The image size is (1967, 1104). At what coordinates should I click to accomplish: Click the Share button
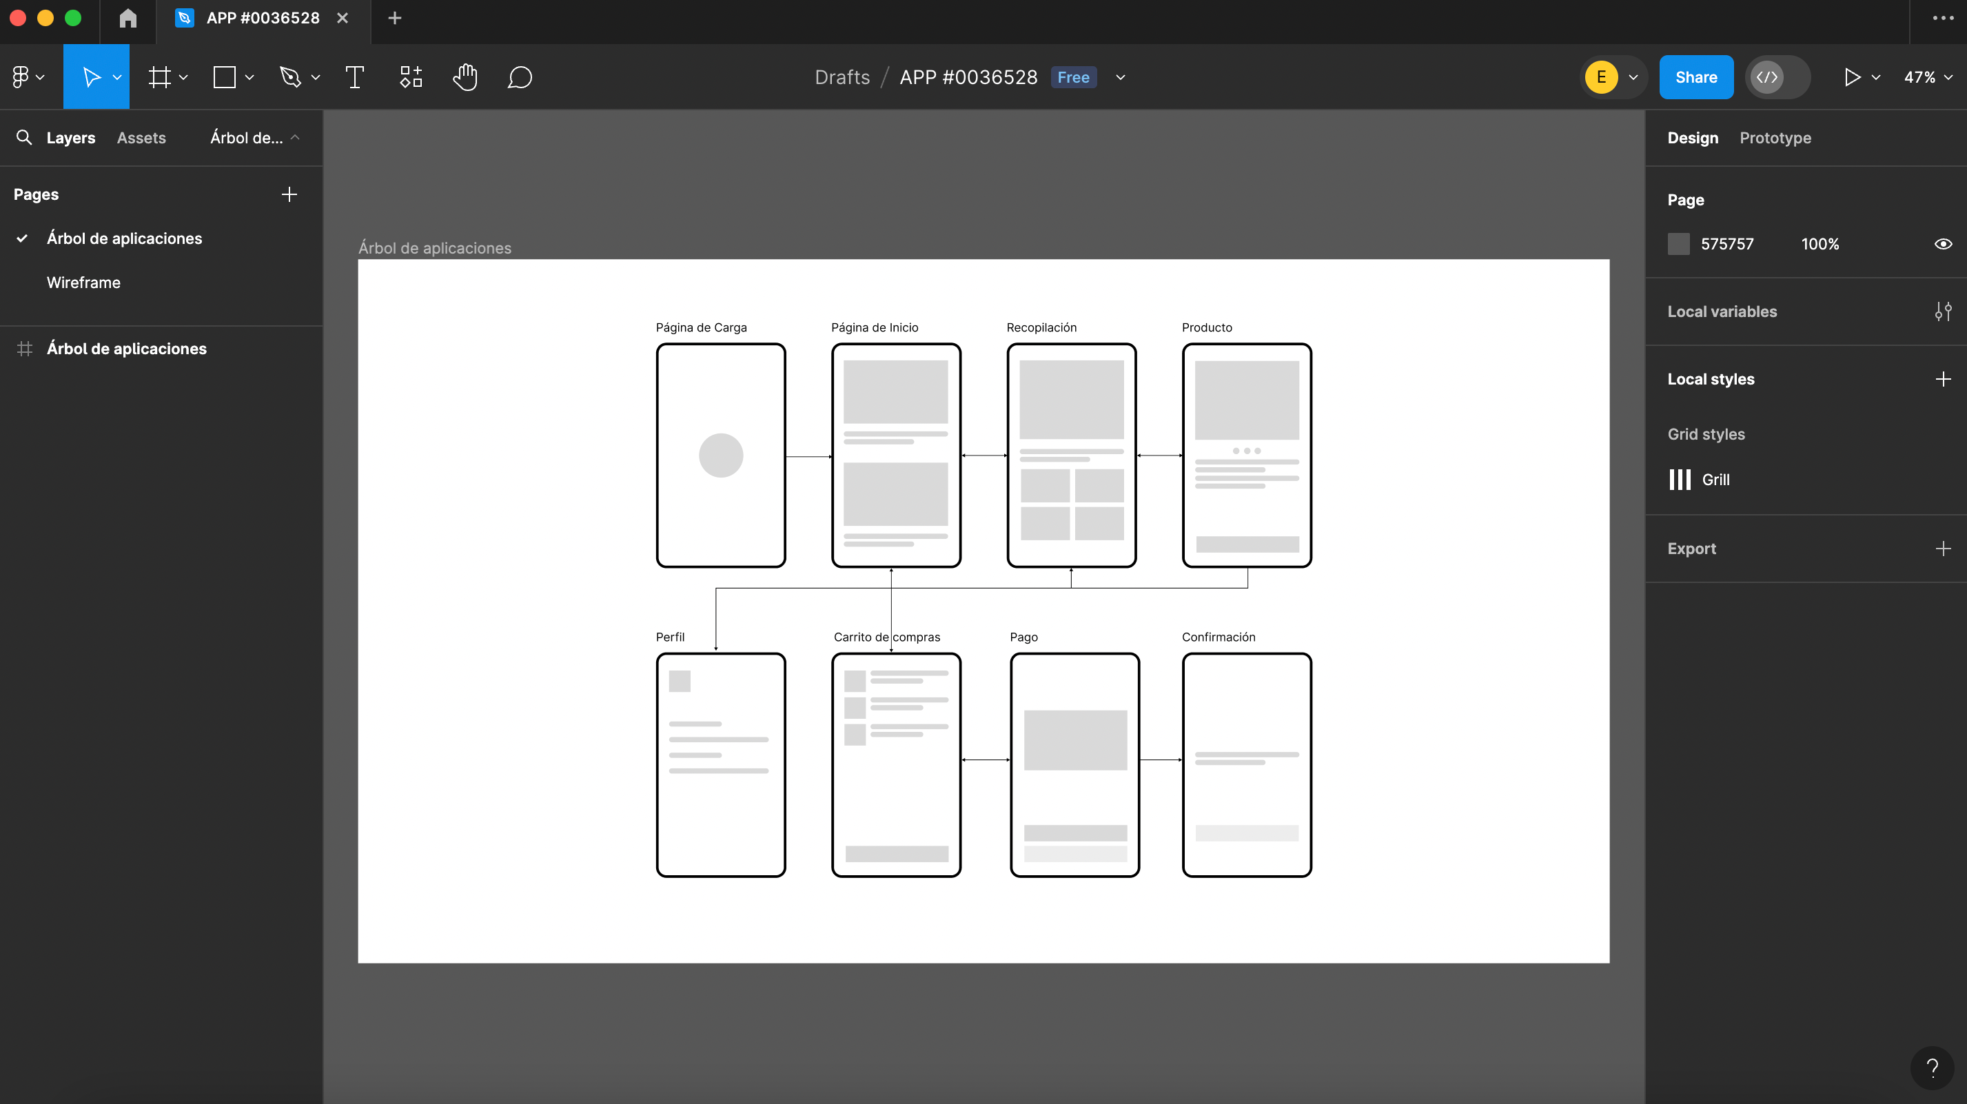pyautogui.click(x=1696, y=77)
